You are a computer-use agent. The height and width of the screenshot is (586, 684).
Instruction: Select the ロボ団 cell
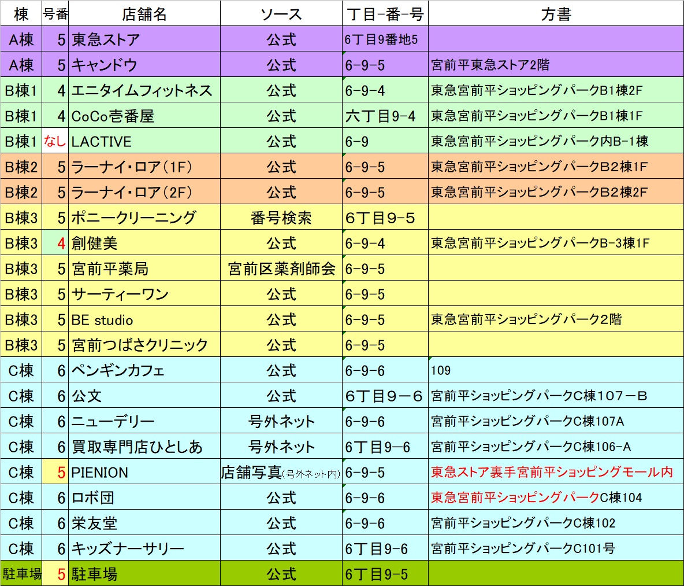pyautogui.click(x=144, y=497)
